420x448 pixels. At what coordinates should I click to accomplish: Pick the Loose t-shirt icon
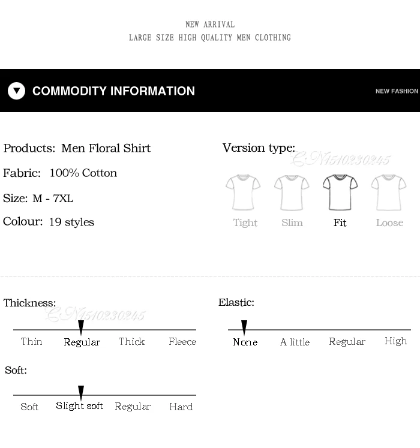(x=389, y=193)
